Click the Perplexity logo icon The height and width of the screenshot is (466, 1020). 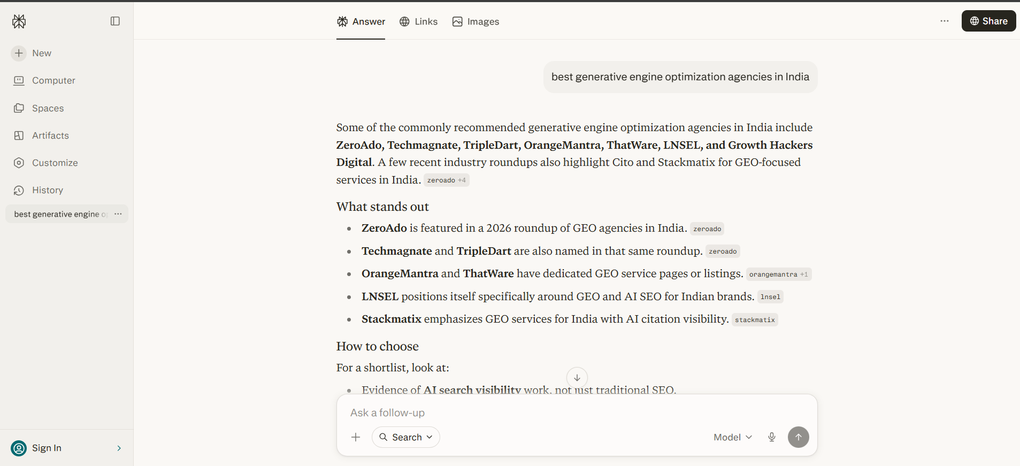(x=19, y=21)
